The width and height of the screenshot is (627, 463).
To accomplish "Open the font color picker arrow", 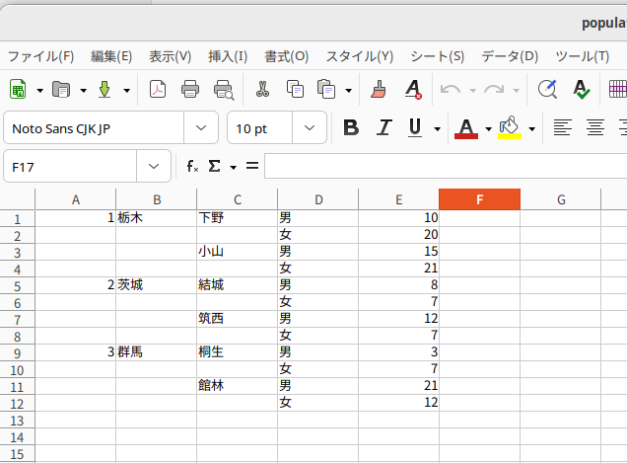I will (x=488, y=129).
